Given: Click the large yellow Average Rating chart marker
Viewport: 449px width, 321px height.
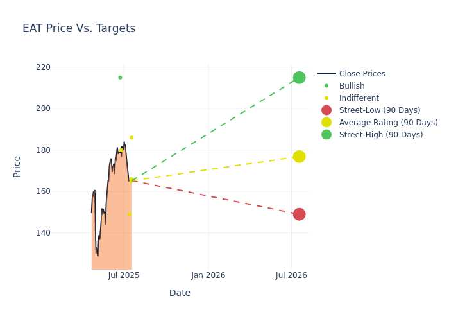Looking at the screenshot, I should (x=300, y=157).
